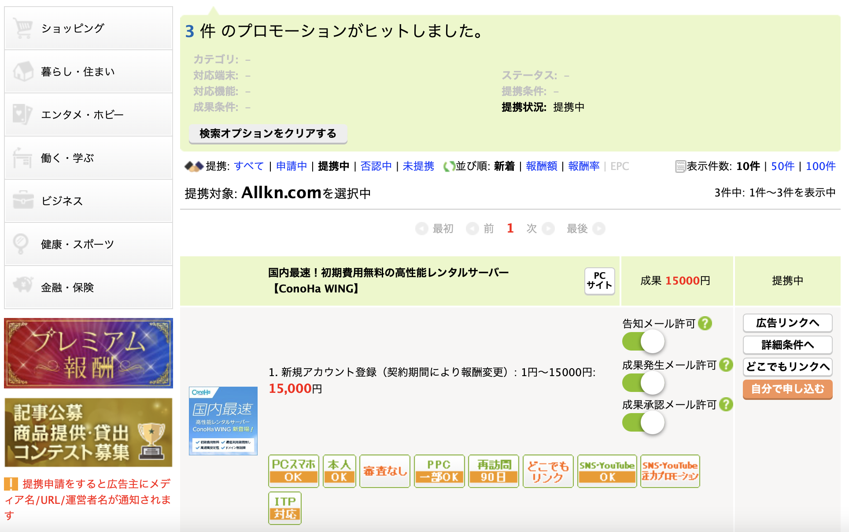Click the SNS・YouTube OK badge
849x532 pixels.
[x=607, y=471]
